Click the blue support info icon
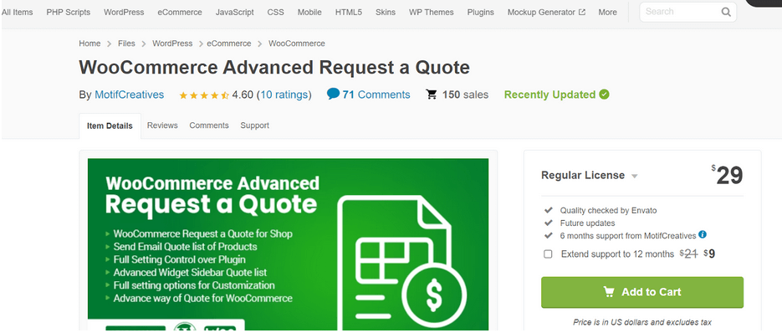Screen dimensions: 782x333 [703, 234]
